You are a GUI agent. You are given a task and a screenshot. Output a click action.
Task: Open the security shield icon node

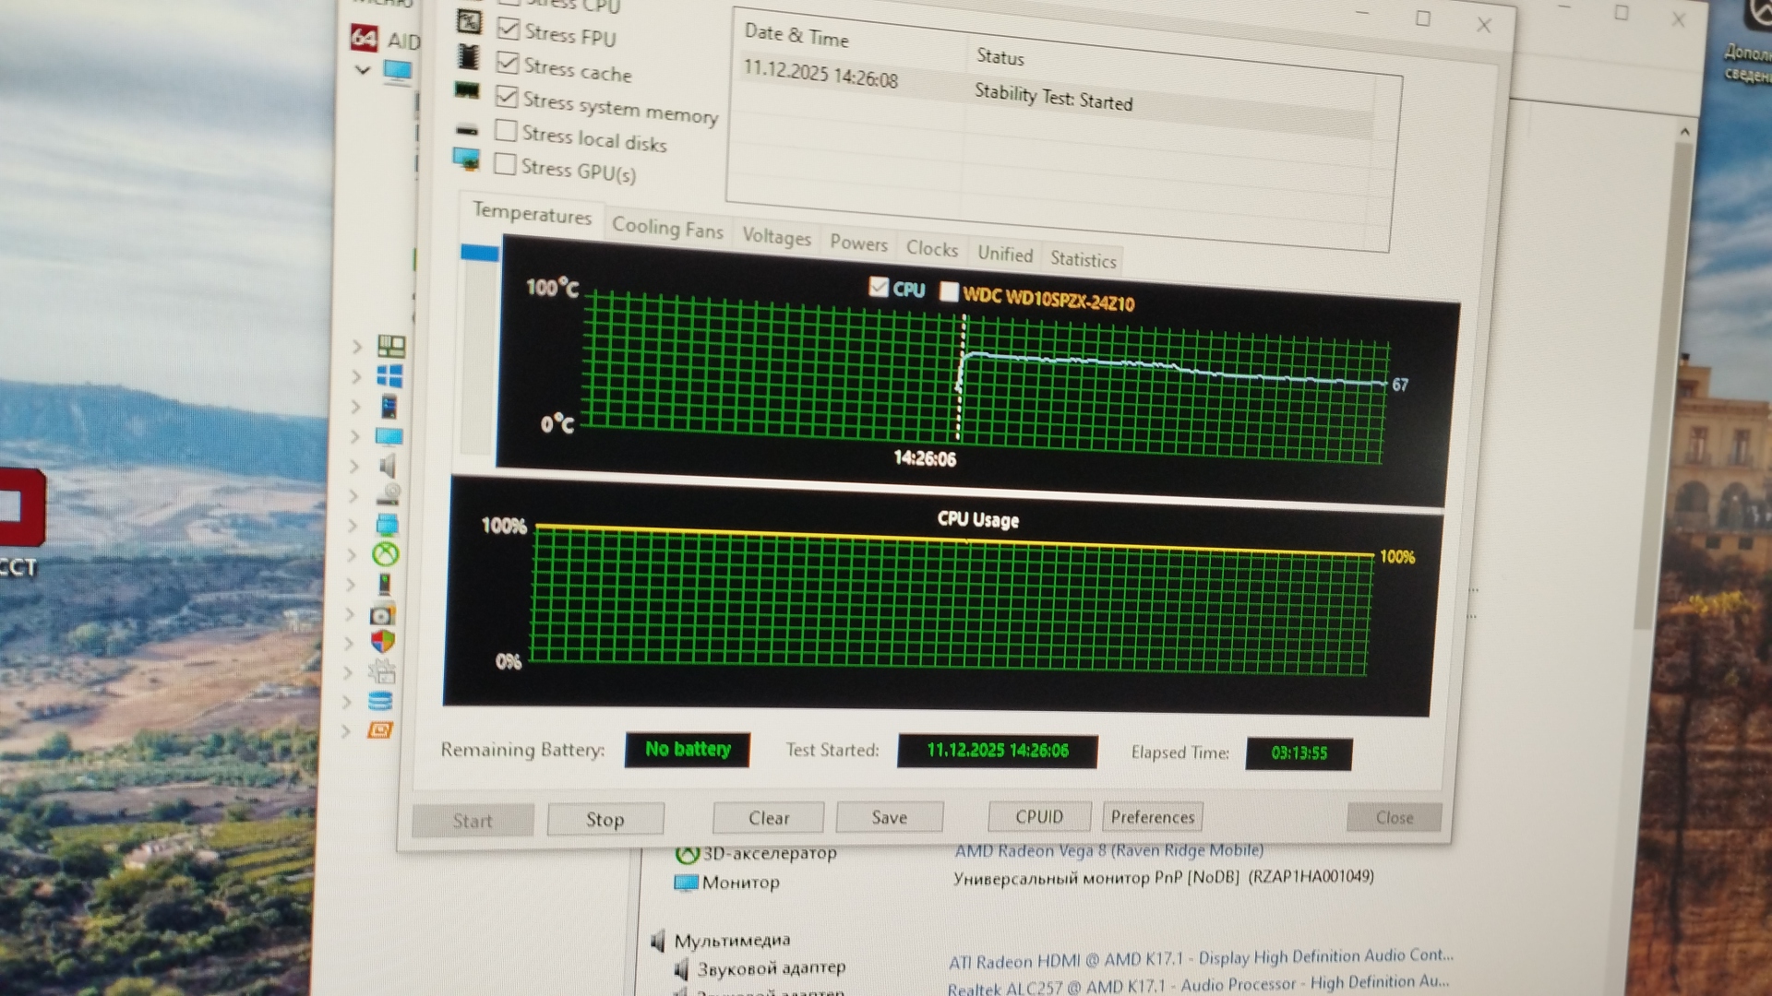(383, 642)
